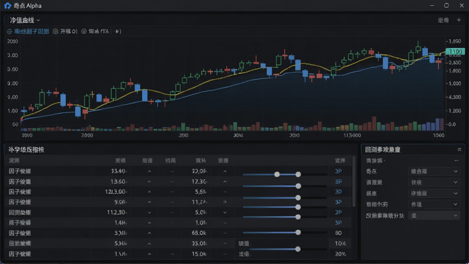Click the green 1100 price tag
469x264 pixels.
click(x=455, y=51)
